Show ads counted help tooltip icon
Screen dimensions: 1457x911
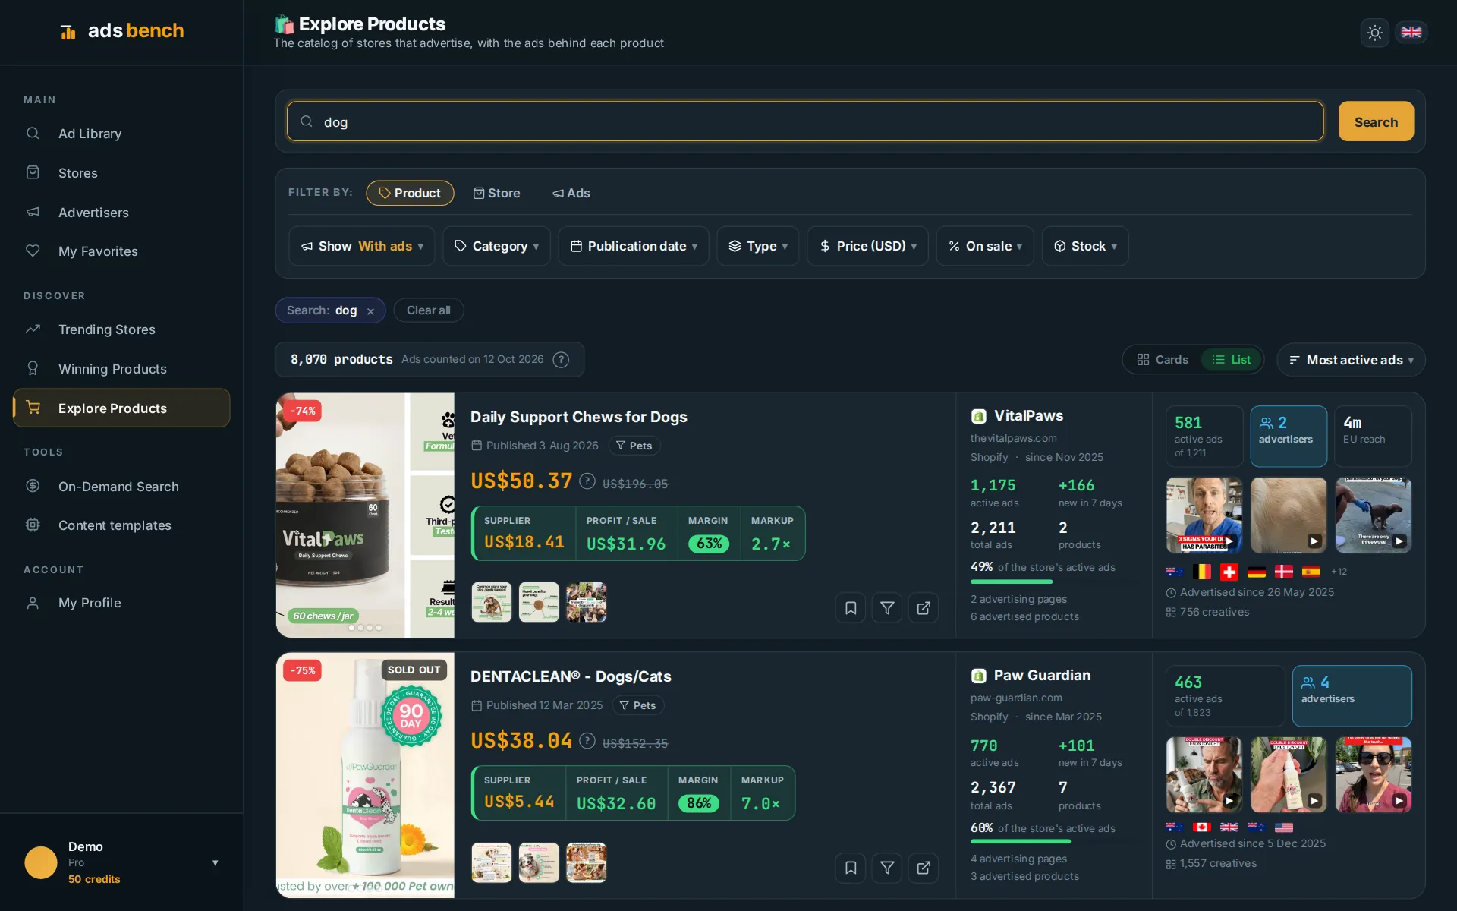561,360
